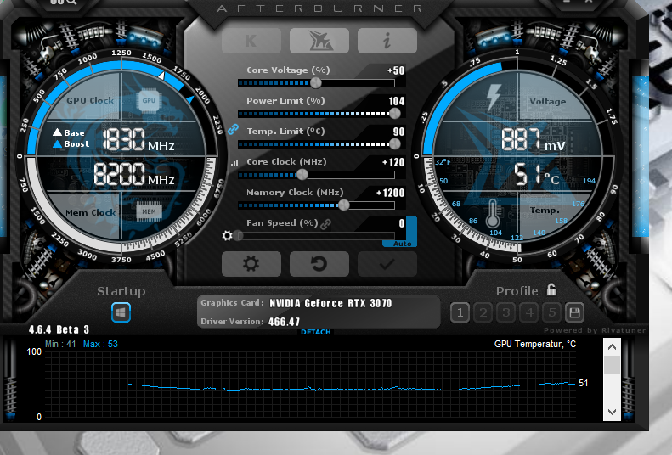This screenshot has height=455, width=672.
Task: Click driver version '466.47'
Action: point(284,322)
